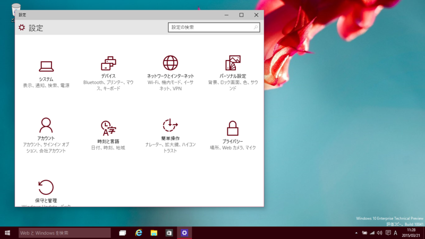Image resolution: width=425 pixels, height=239 pixels.
Task: Show hidden tray icons arrow
Action: click(x=356, y=233)
